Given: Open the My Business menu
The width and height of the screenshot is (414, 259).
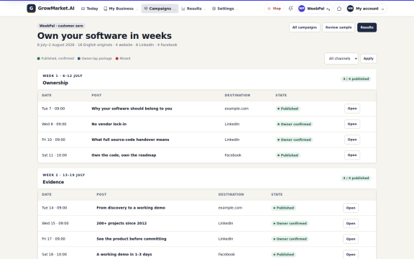Looking at the screenshot, I should coord(121,9).
